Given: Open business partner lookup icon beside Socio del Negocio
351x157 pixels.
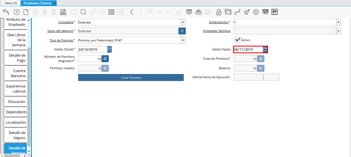Looking at the screenshot, I should click(x=182, y=31).
